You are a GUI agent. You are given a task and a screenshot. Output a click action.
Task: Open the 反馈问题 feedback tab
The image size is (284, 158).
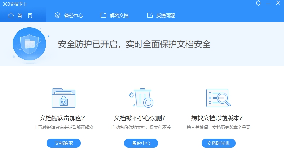click(161, 16)
